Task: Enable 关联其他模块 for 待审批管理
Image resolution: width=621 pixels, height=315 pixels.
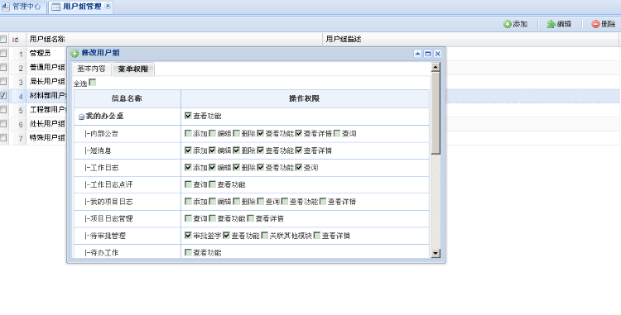Action: 265,235
